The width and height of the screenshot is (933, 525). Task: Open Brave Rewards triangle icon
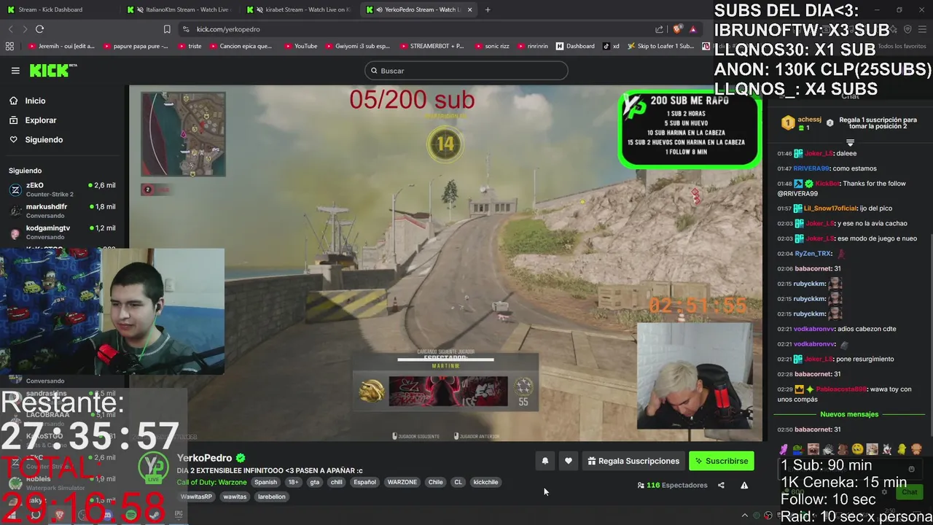692,29
